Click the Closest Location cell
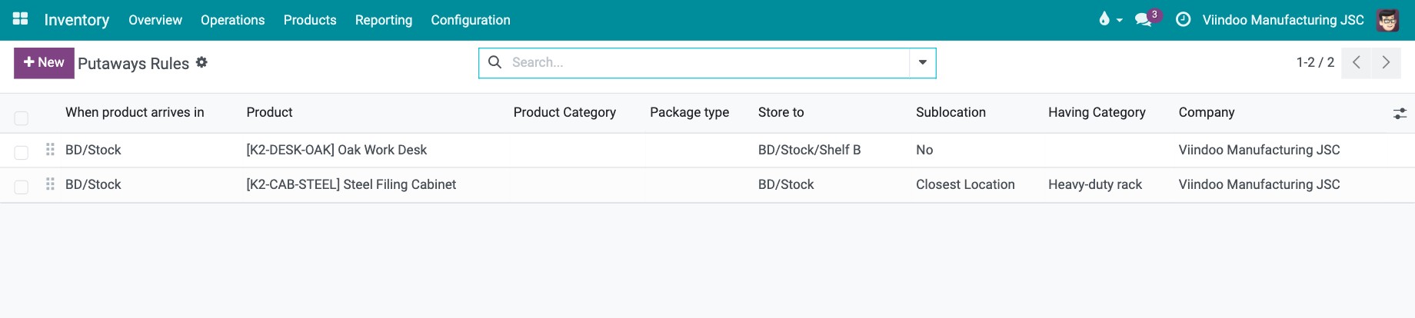The image size is (1415, 318). (965, 184)
